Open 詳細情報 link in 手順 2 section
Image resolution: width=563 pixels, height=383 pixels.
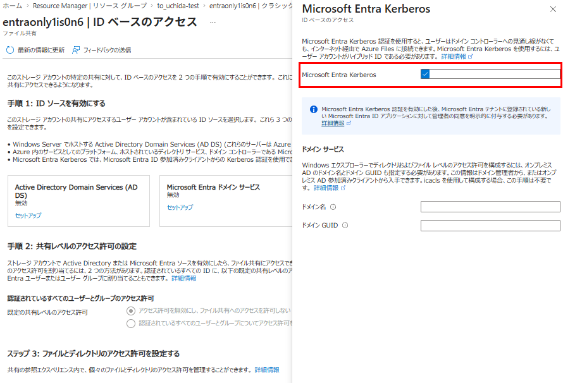tap(184, 278)
